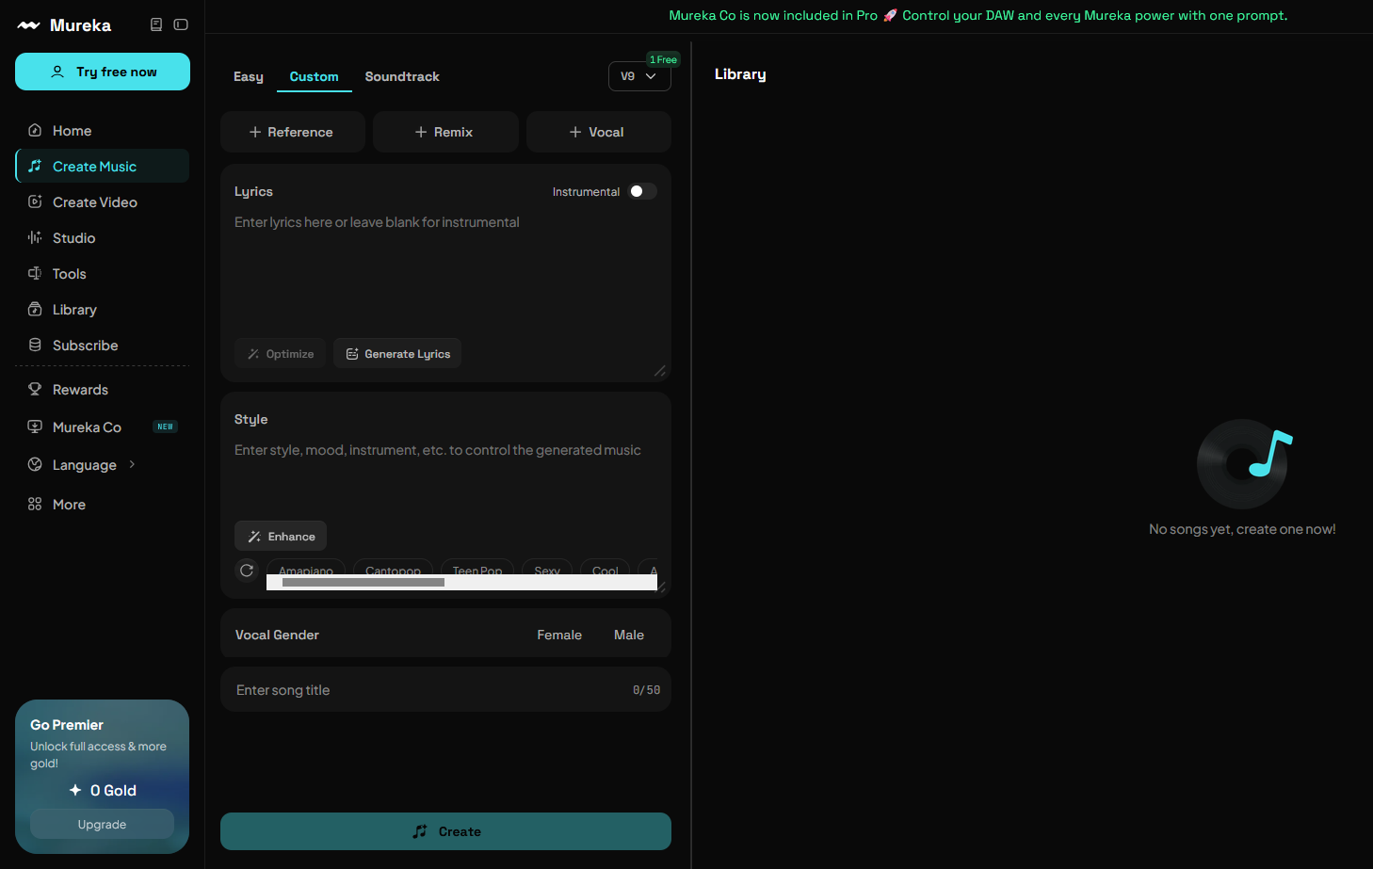
Task: Pick the Teen Pop style tag
Action: coord(477,568)
